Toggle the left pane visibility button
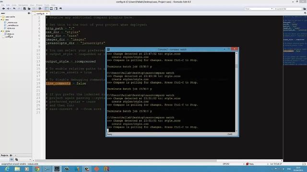 tap(47, 9)
